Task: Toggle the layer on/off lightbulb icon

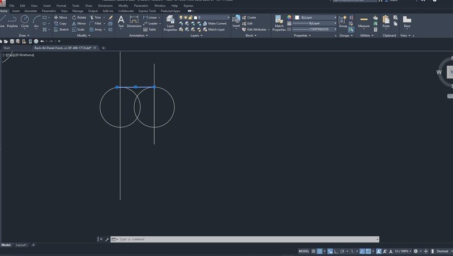Action: point(181,18)
